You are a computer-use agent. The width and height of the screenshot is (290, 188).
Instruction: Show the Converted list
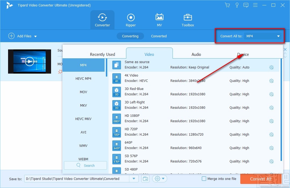point(159,36)
